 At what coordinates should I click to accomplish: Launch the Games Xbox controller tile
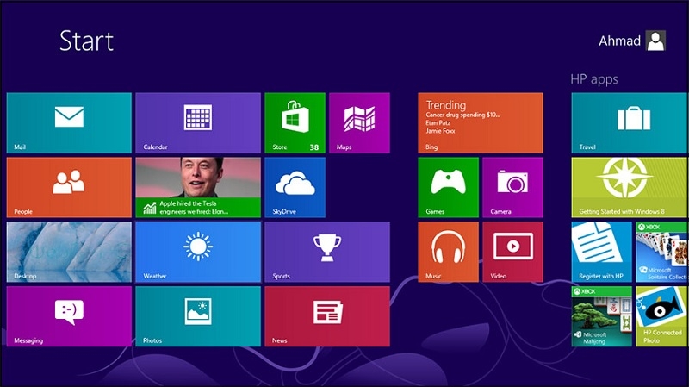coord(448,187)
